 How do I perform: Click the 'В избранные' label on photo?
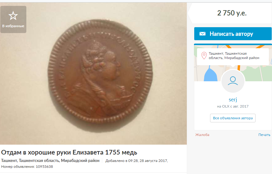click(x=13, y=26)
